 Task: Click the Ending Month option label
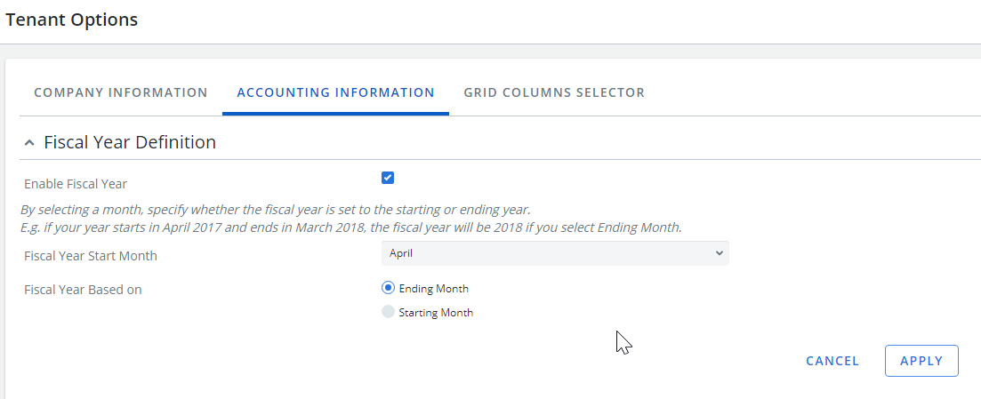(x=433, y=288)
